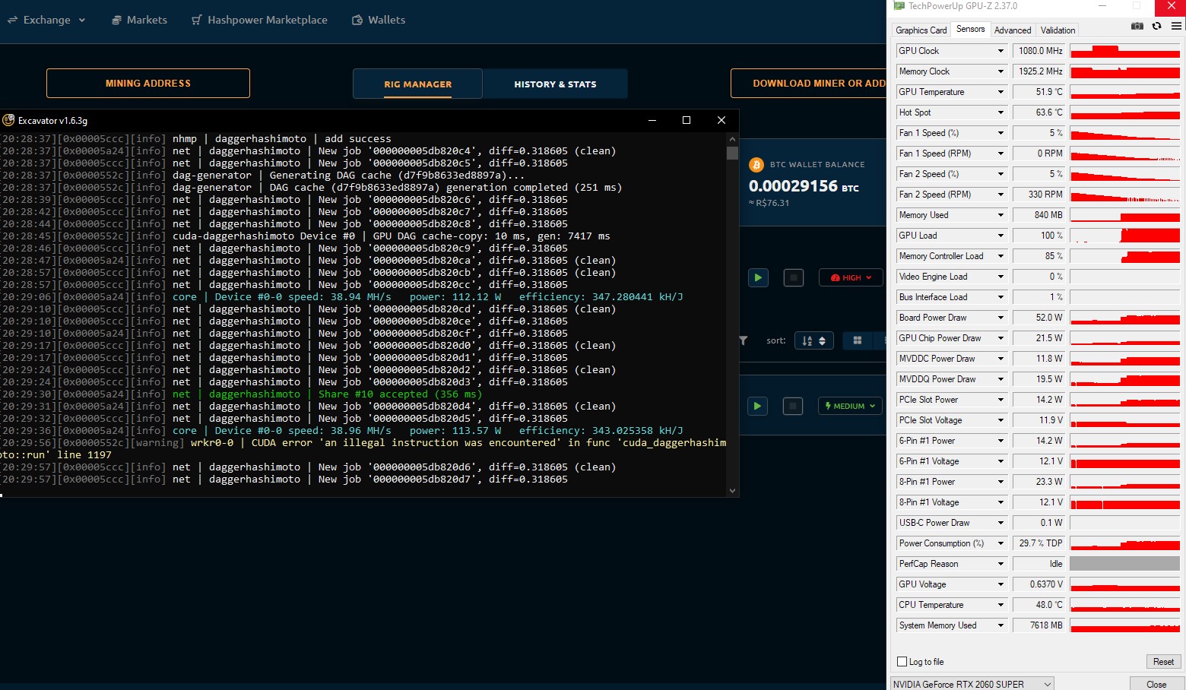Start mining with the first rig's play button

tap(757, 277)
